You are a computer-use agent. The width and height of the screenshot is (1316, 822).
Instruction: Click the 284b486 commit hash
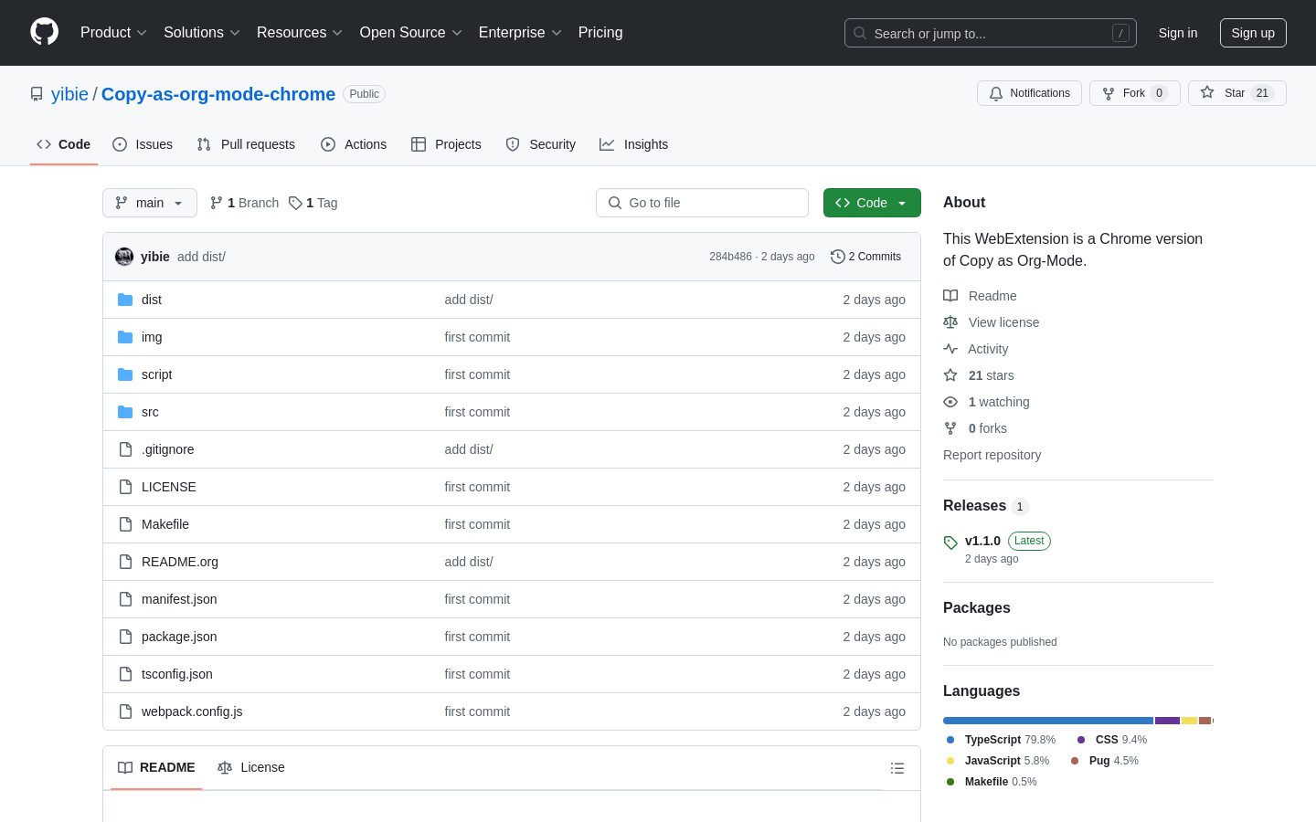(730, 257)
